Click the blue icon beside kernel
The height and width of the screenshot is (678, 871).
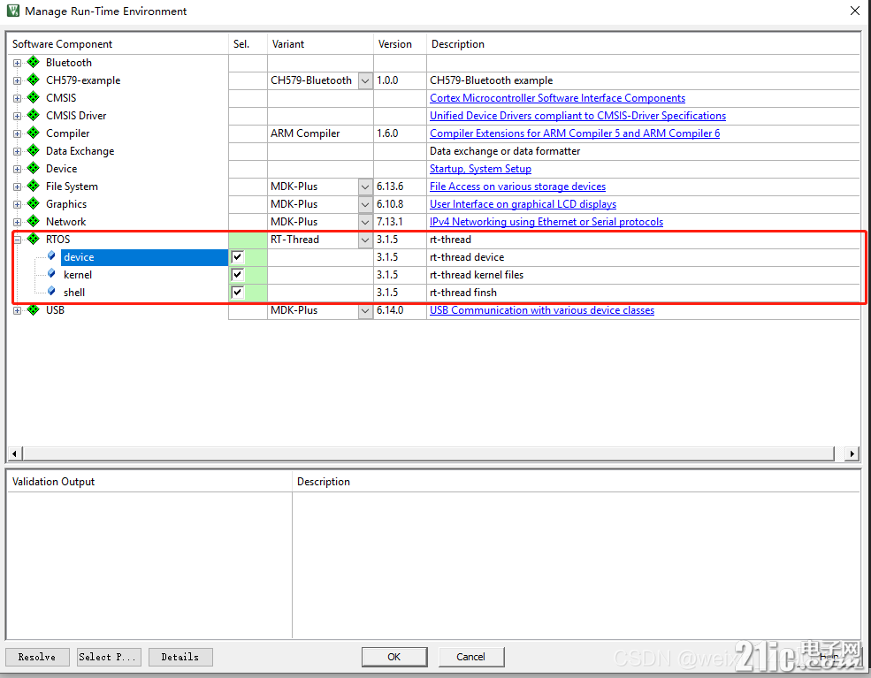point(51,274)
